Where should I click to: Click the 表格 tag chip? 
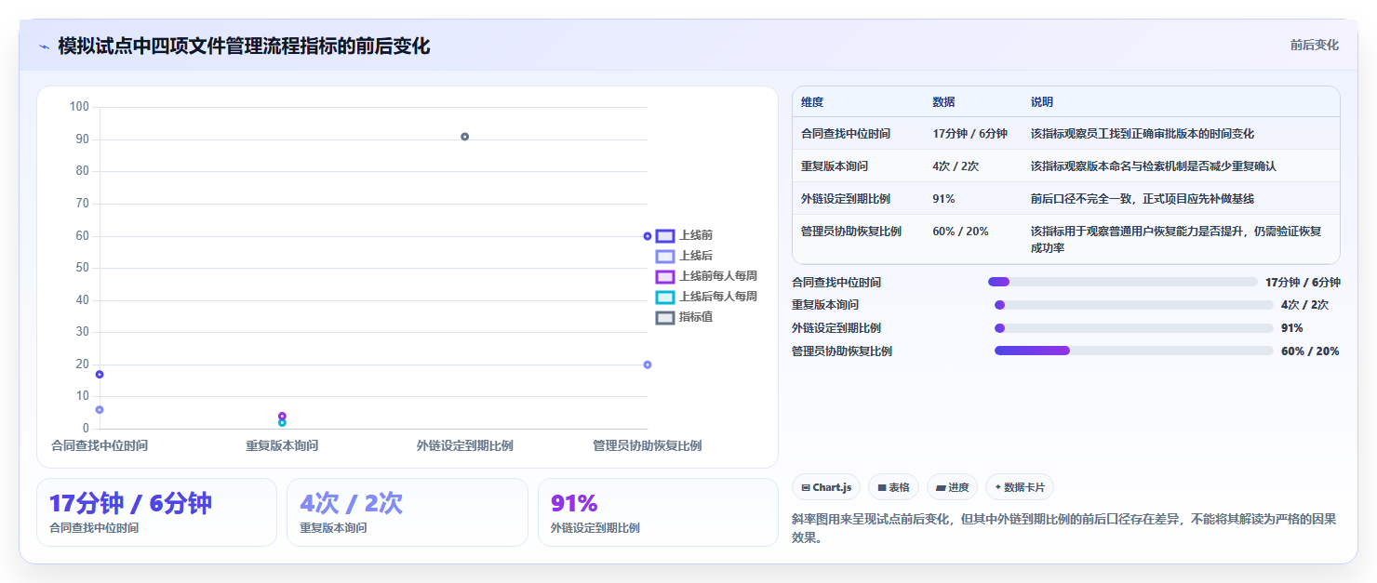tap(893, 487)
